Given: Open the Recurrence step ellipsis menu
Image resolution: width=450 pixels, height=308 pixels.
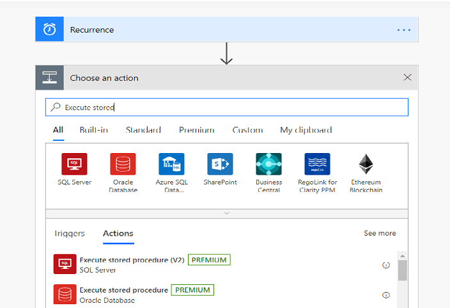Looking at the screenshot, I should pos(404,30).
